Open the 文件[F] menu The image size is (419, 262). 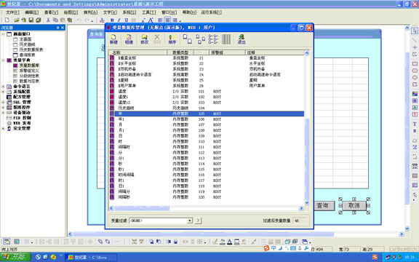[x=12, y=12]
